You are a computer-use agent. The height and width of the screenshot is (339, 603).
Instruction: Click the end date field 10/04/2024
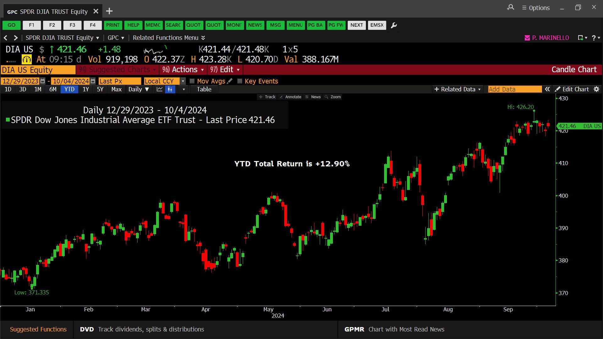point(70,81)
